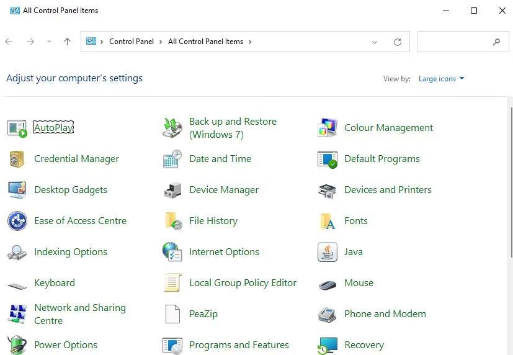Open the Date and Time icon
Screen dimensions: 513x355
pos(172,159)
